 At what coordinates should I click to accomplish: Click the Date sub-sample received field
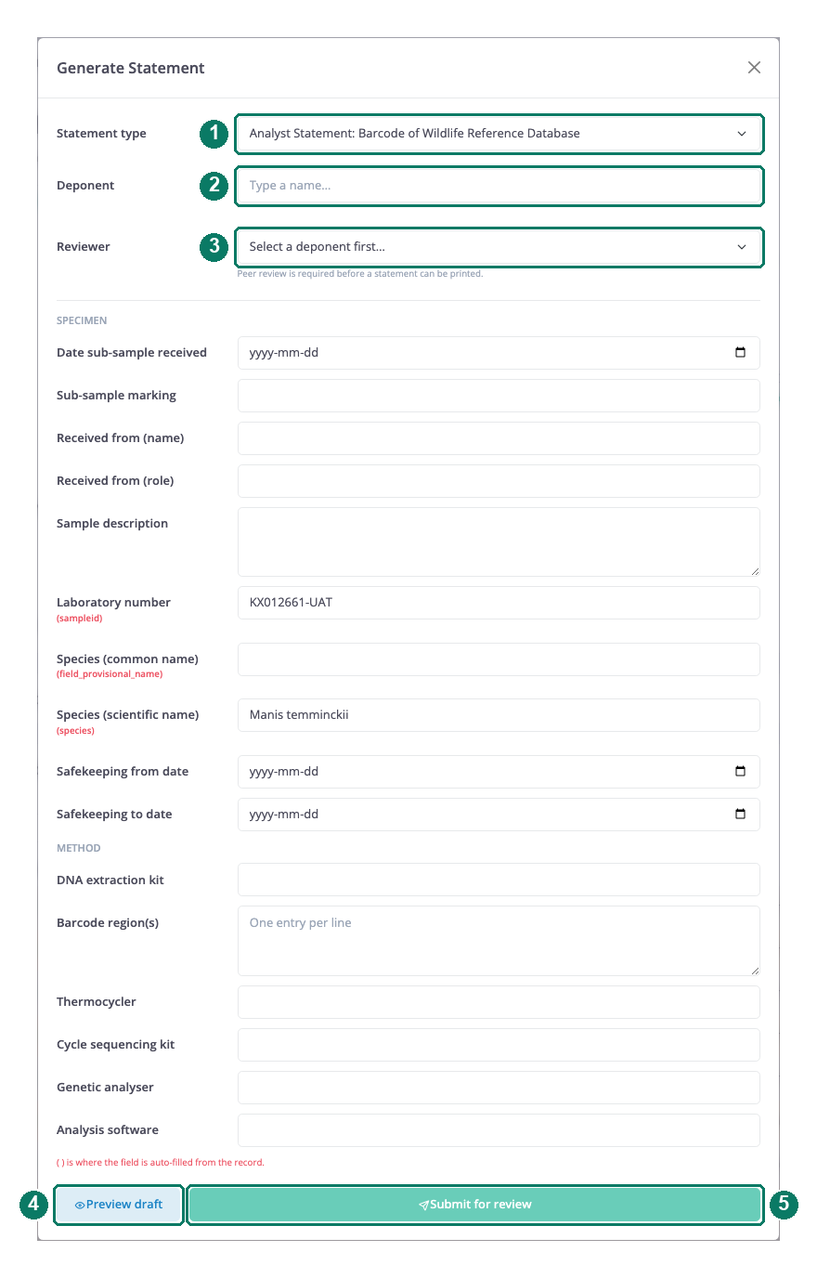tap(499, 353)
